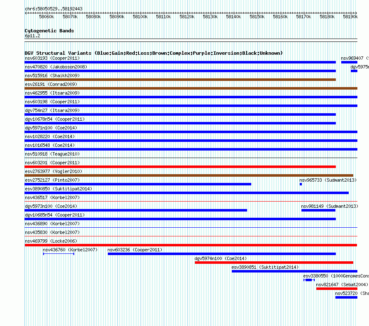Click the dgv5971n100 (Coe2014) label
The height and width of the screenshot is (326, 369).
(51, 128)
